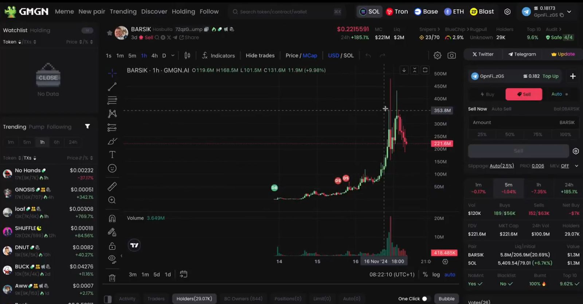Image resolution: width=583 pixels, height=304 pixels.
Task: Click the Bubble button
Action: tap(446, 299)
